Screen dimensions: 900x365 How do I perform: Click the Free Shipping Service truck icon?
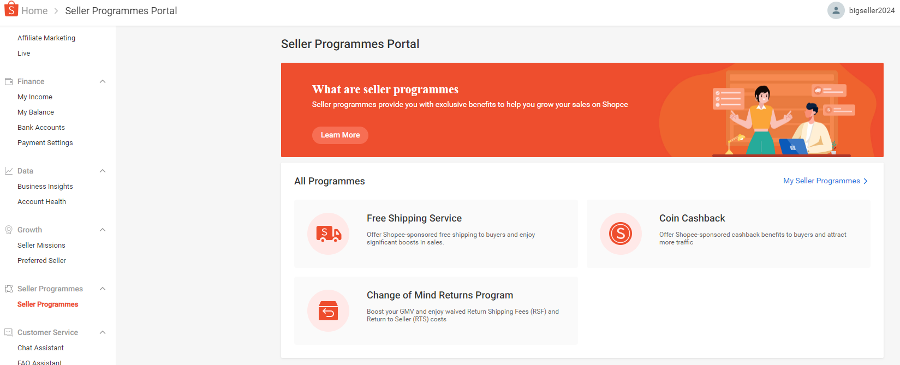328,234
